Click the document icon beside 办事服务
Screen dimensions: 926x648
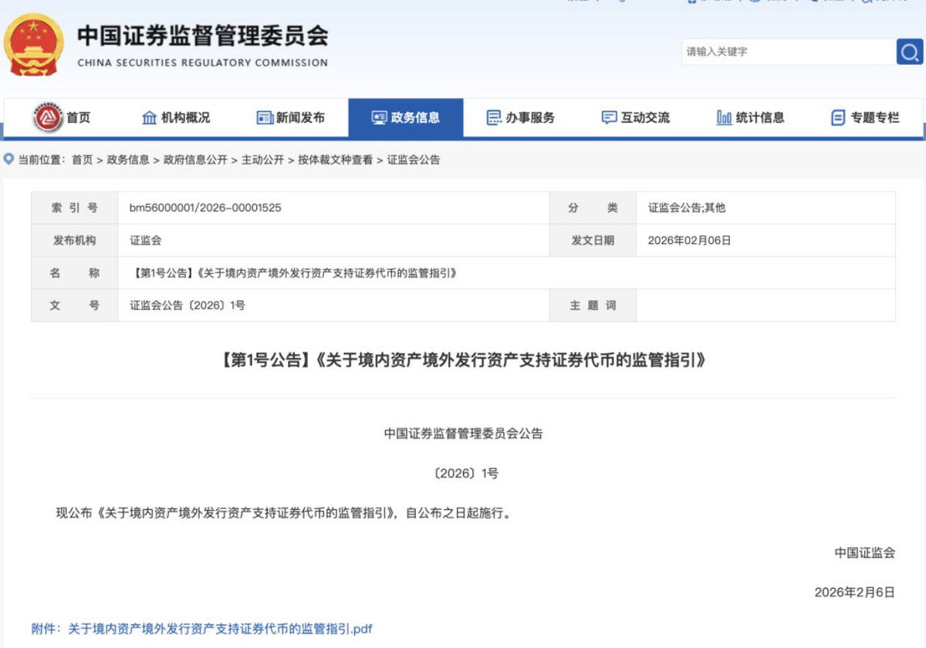coord(494,118)
